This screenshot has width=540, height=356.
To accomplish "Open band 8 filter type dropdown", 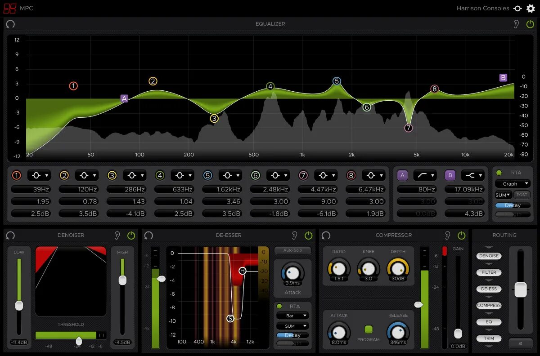I will pyautogui.click(x=373, y=175).
